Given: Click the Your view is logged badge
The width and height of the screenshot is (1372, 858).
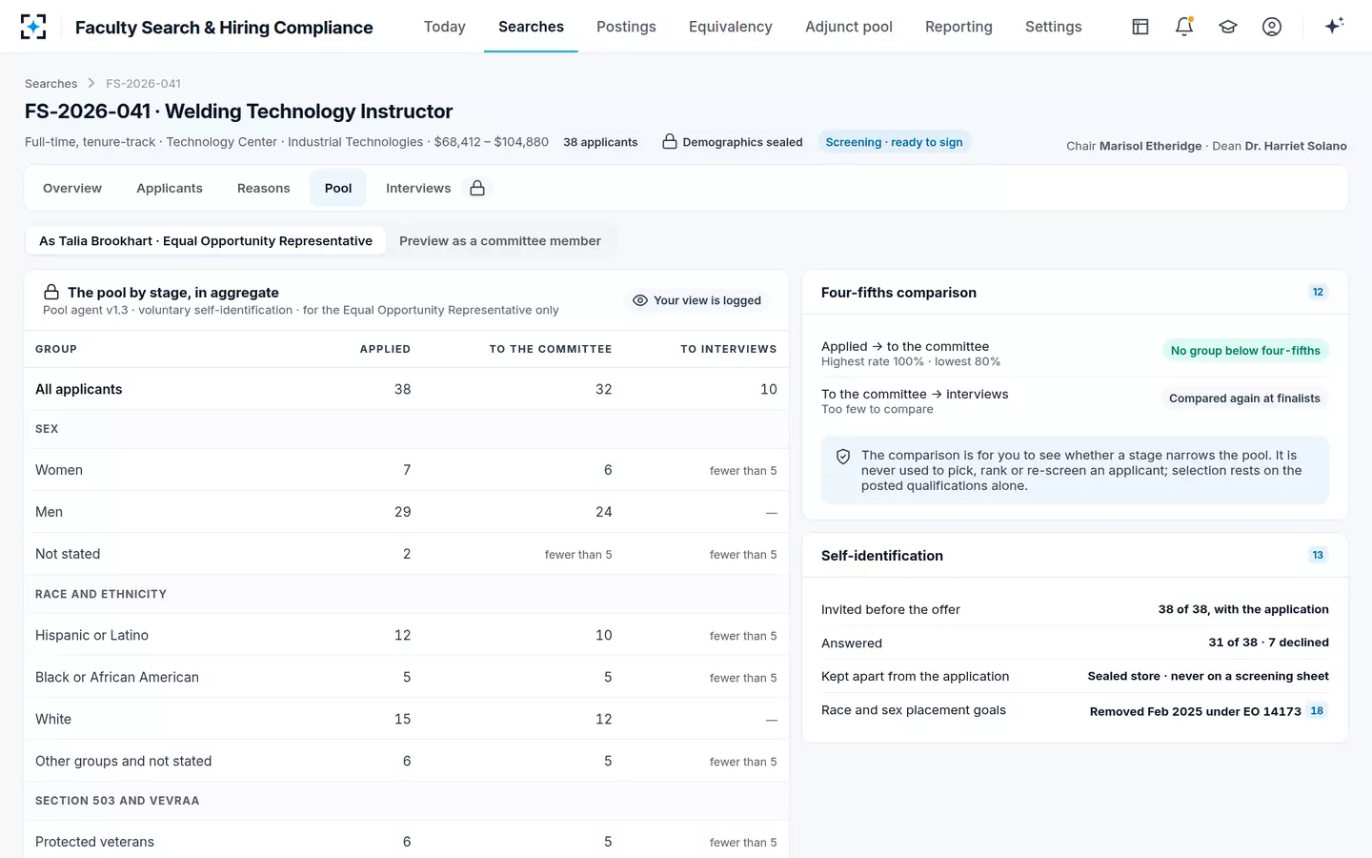Looking at the screenshot, I should tap(697, 300).
